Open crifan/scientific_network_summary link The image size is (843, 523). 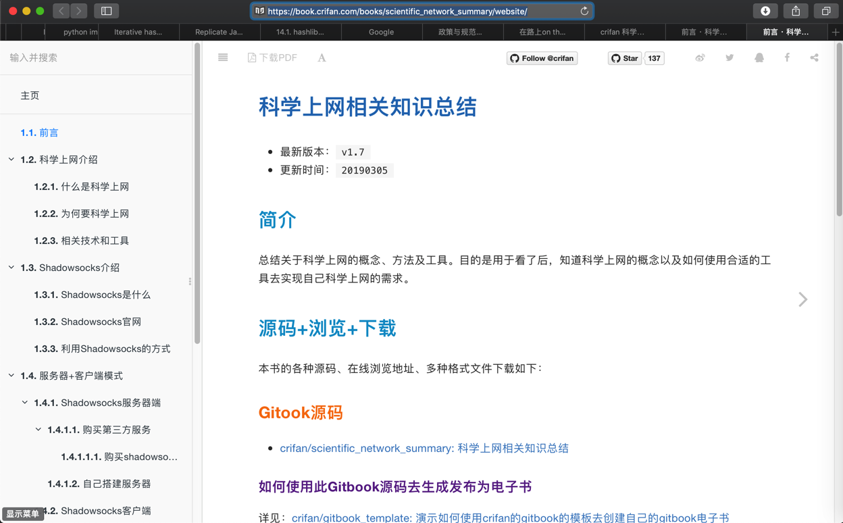pos(424,448)
